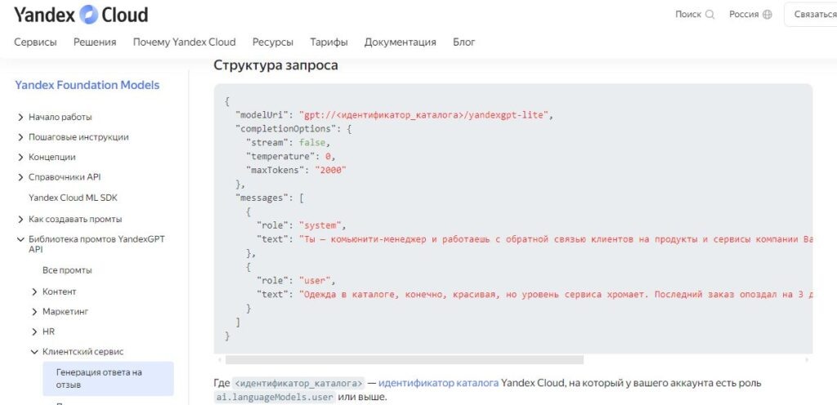Open the Блог menu item

pos(464,42)
